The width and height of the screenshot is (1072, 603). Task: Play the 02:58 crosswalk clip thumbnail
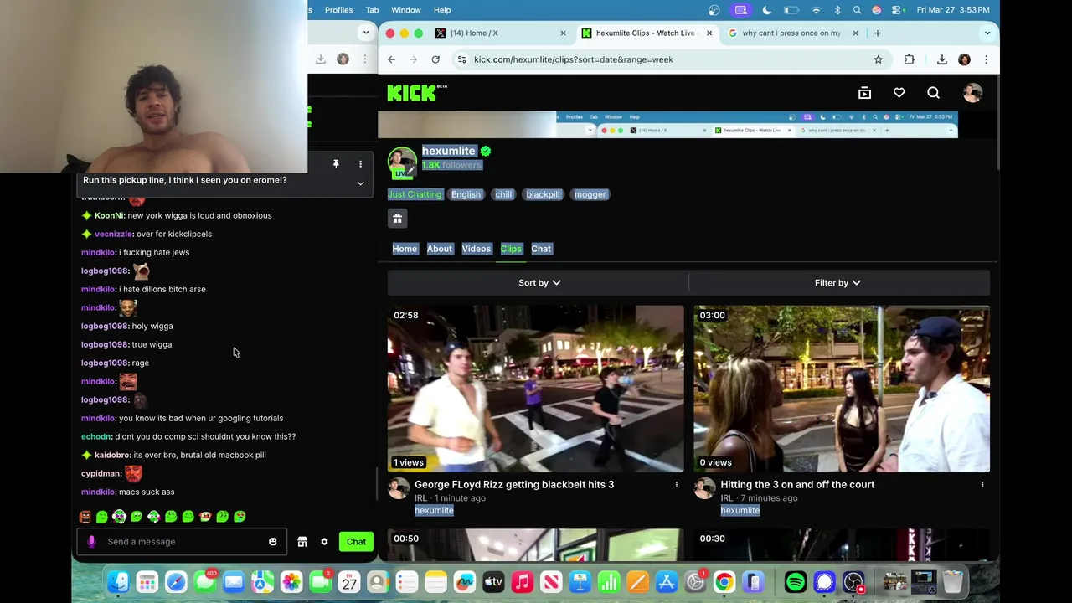coord(535,389)
